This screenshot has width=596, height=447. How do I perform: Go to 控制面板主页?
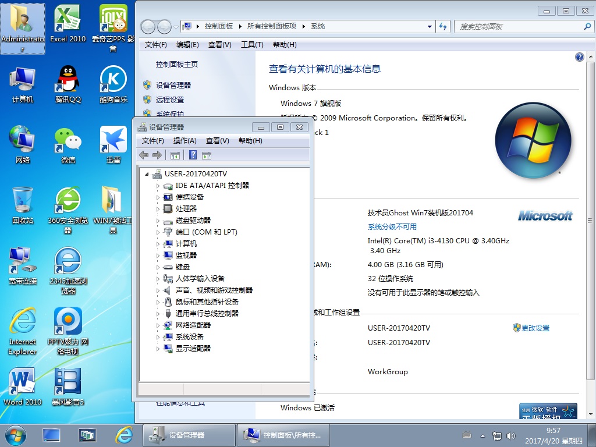(177, 65)
